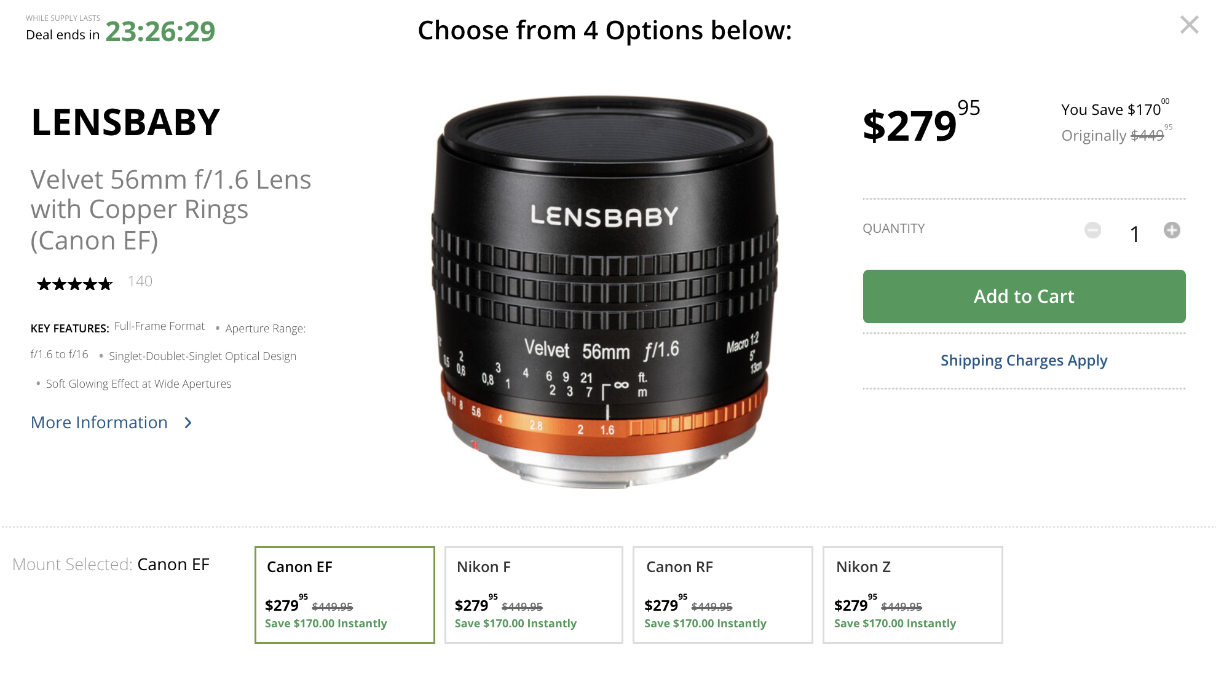This screenshot has height=682, width=1216.
Task: Increase quantity with the plus icon
Action: pyautogui.click(x=1172, y=230)
